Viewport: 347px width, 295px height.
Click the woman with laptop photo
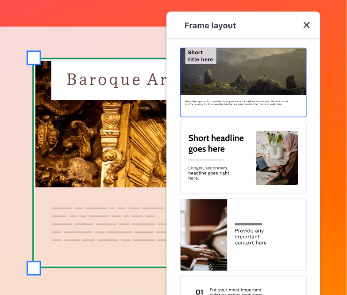277,158
